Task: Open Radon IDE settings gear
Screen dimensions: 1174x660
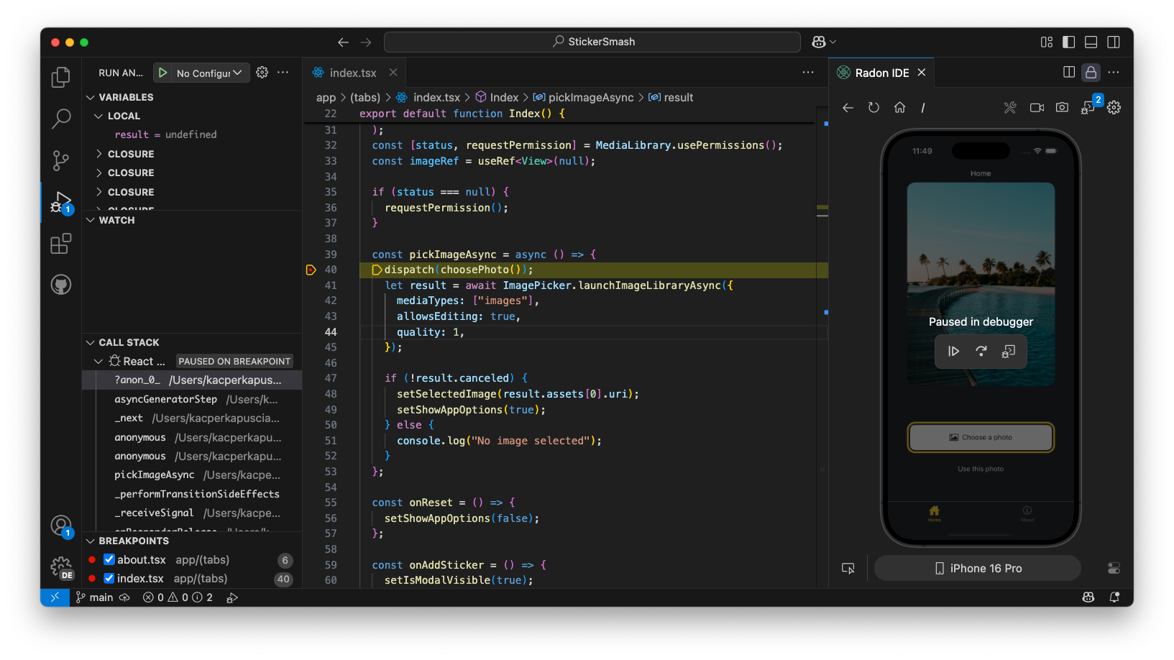Action: [x=1114, y=108]
